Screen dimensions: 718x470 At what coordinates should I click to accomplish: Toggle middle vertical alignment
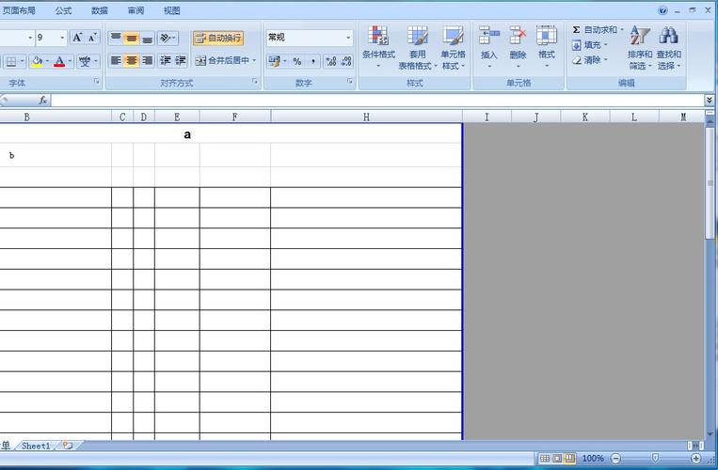point(132,38)
